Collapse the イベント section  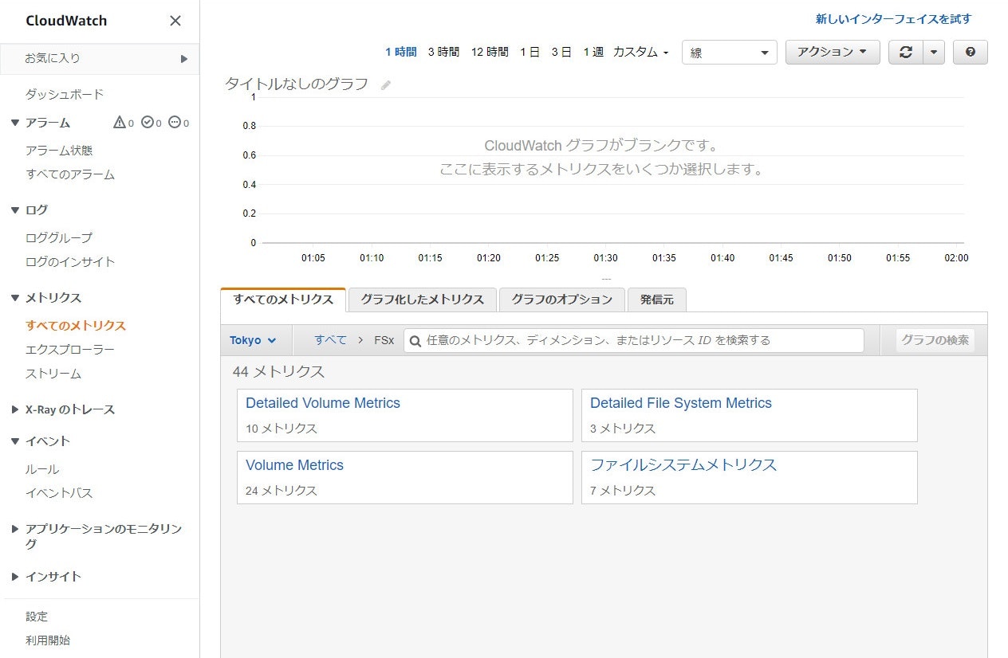click(15, 441)
